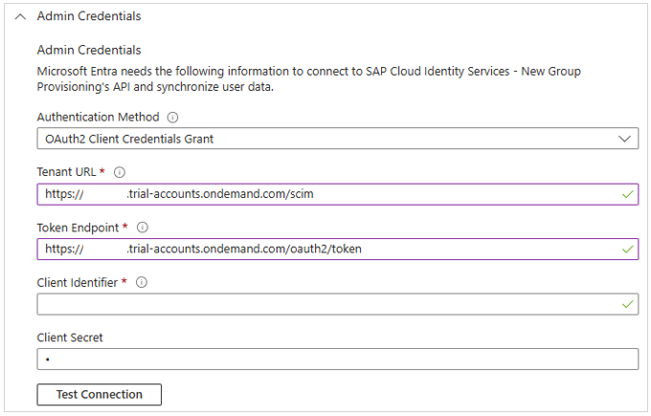651x416 pixels.
Task: Focus the Tenant URL text field
Action: coord(325,194)
